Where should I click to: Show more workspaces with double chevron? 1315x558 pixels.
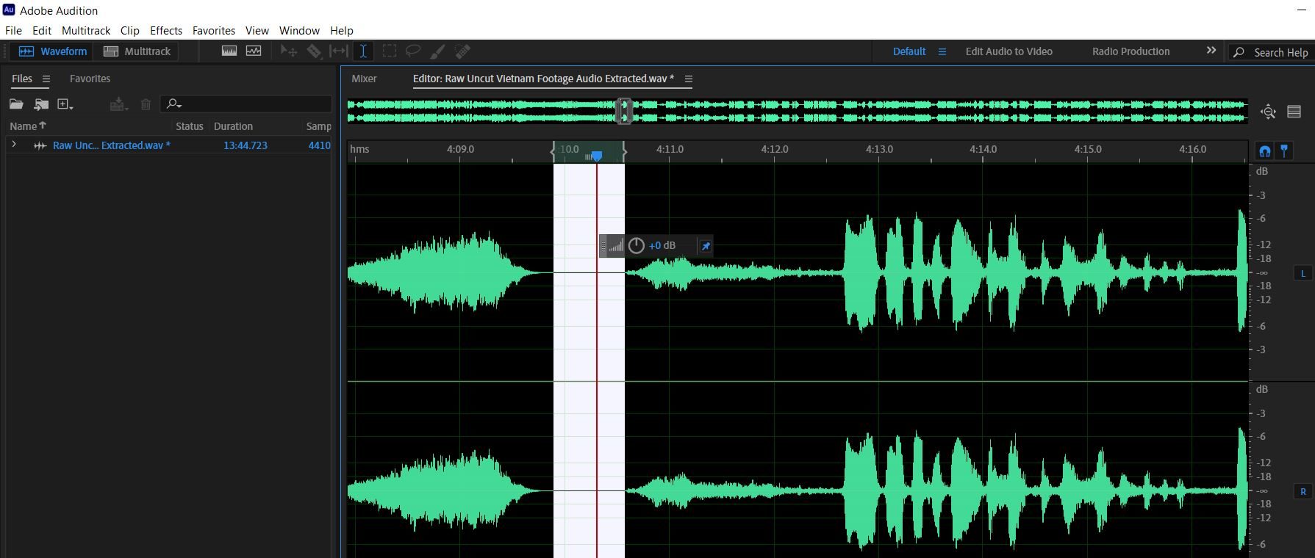coord(1211,51)
